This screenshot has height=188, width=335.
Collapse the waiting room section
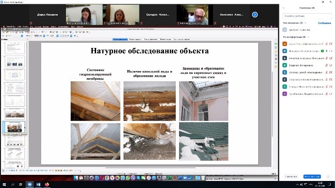(305, 23)
